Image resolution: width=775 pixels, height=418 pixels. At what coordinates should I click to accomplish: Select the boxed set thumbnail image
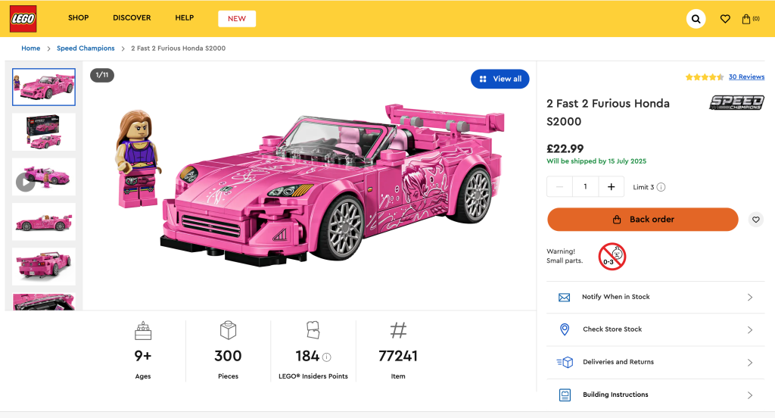coord(44,132)
